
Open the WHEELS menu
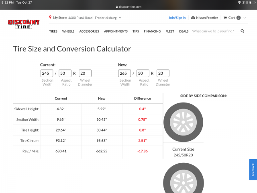pos(68,31)
